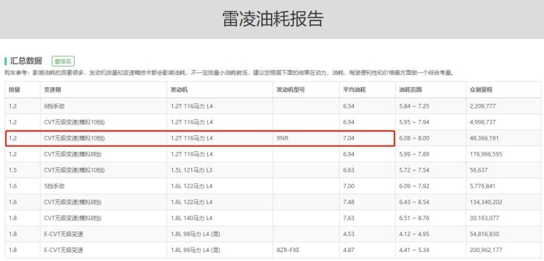Select the range cell 6.09 ~ 7.92
544x261 pixels.
pyautogui.click(x=414, y=186)
